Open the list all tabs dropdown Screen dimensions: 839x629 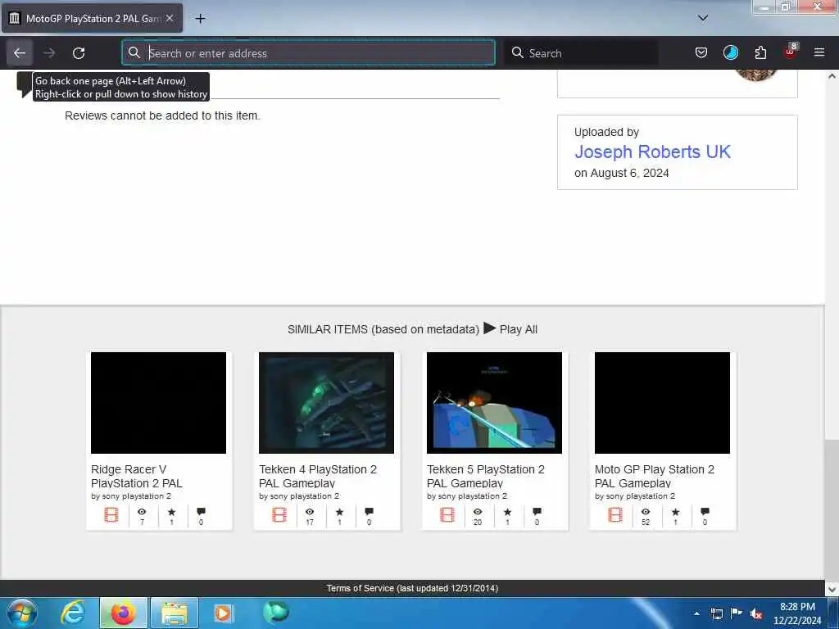[x=702, y=18]
